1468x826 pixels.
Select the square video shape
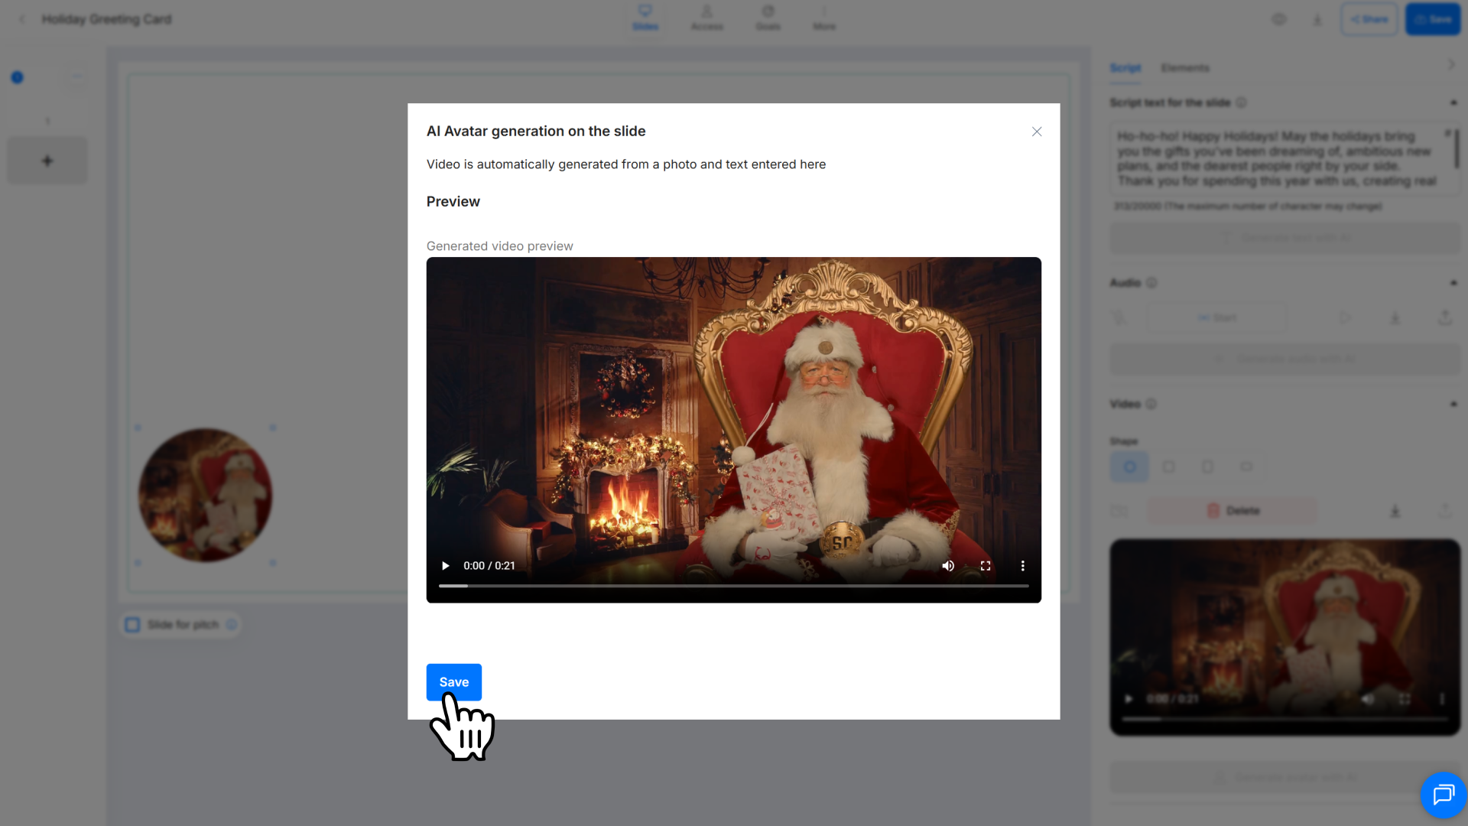[x=1168, y=467]
